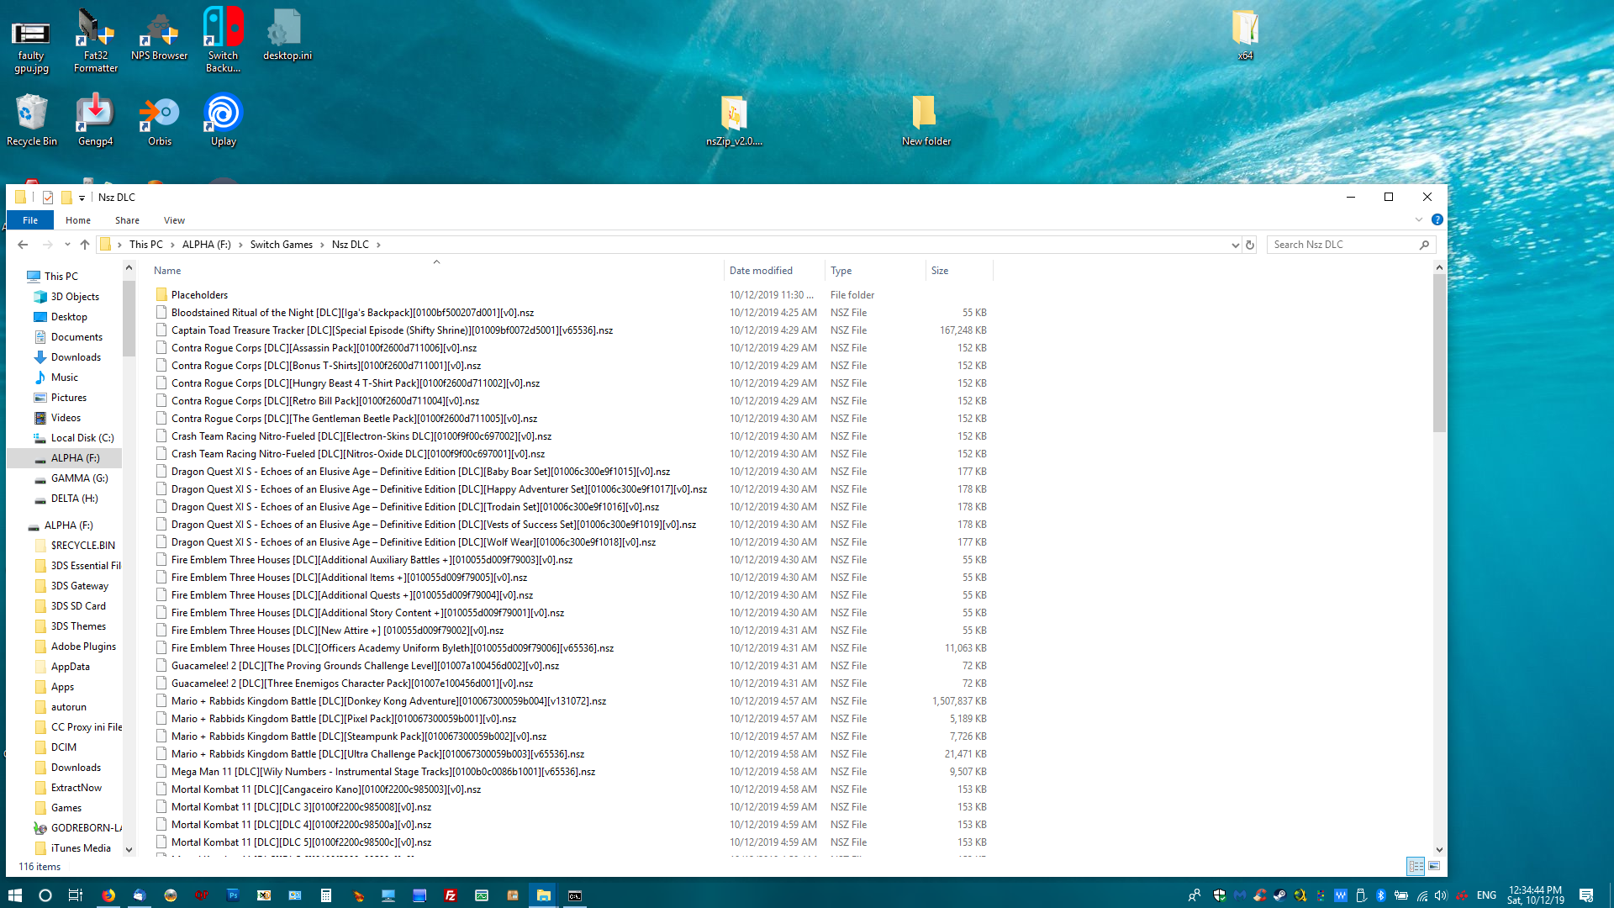Expand the Nsz DLC breadcrumb arrow
Image resolution: width=1614 pixels, height=908 pixels.
click(378, 245)
